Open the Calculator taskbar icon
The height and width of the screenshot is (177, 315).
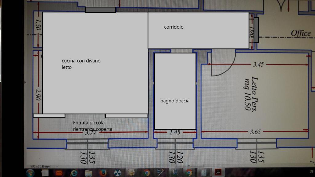[203, 173]
